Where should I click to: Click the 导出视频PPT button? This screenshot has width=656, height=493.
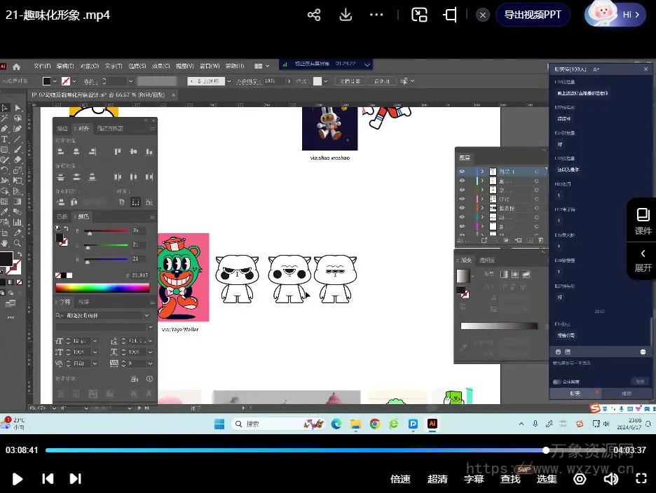point(533,15)
